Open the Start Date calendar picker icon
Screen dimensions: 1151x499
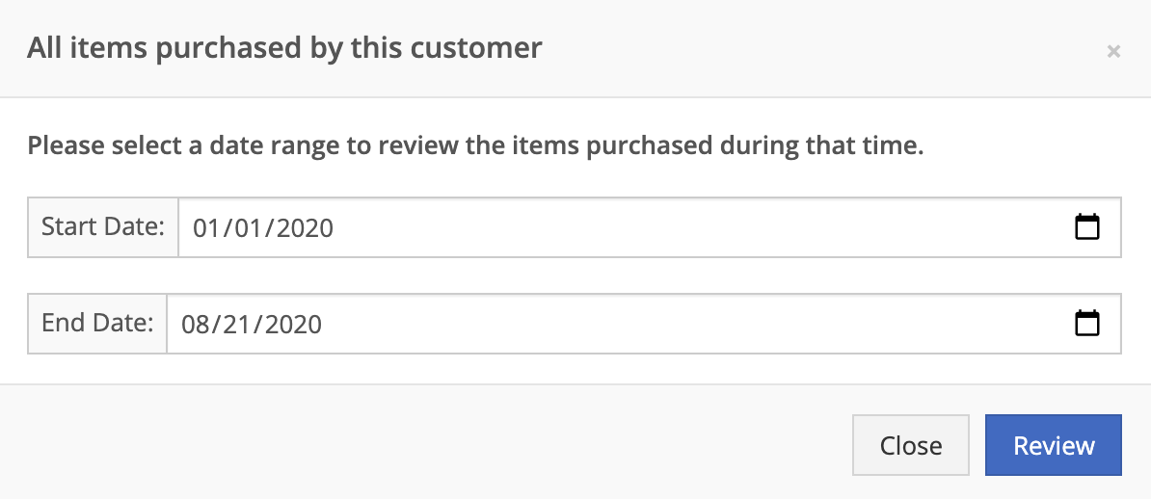pyautogui.click(x=1087, y=226)
